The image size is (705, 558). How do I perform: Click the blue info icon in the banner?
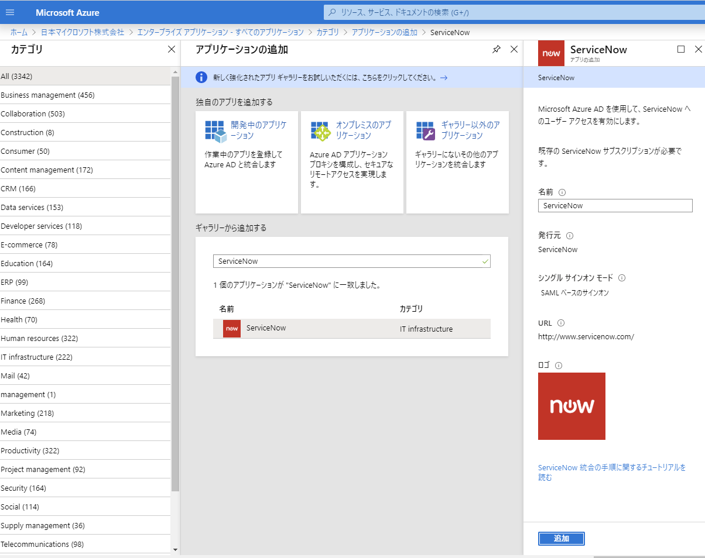[201, 77]
